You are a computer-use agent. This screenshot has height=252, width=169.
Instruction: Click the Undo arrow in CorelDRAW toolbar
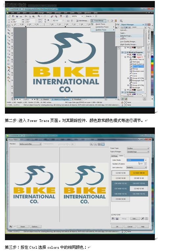click(39, 16)
